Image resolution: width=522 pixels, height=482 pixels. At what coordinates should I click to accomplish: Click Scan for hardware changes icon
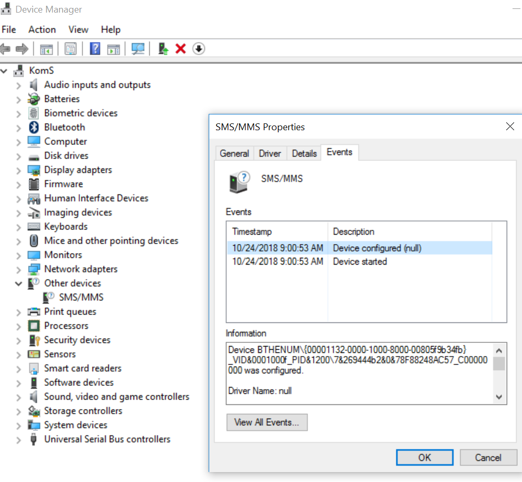pos(138,49)
